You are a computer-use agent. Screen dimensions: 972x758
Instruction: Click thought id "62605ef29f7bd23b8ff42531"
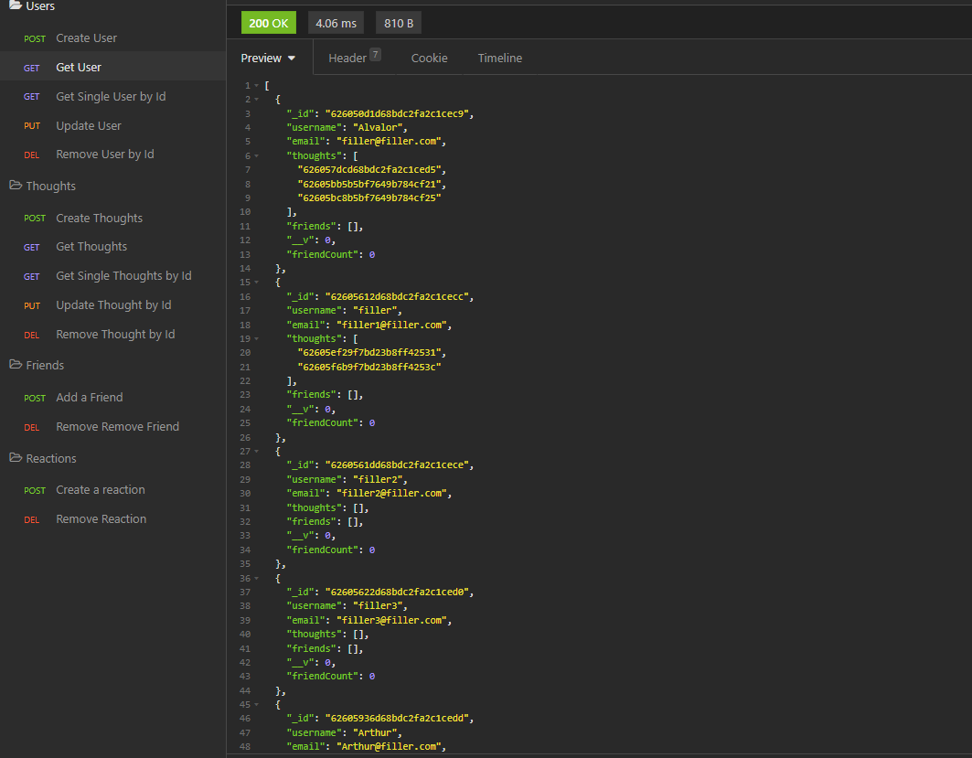pyautogui.click(x=369, y=352)
